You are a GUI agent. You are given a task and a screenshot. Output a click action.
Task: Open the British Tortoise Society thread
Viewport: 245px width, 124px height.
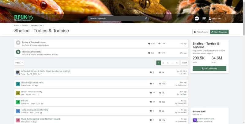point(32,91)
